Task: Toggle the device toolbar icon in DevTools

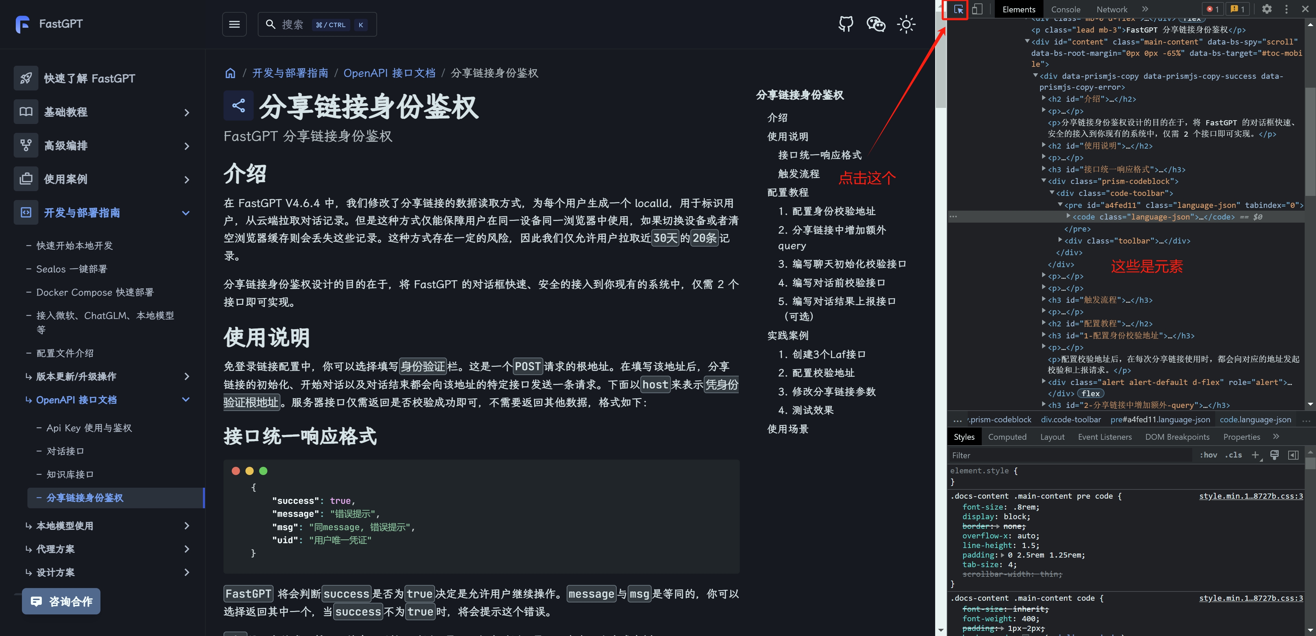Action: pos(977,9)
